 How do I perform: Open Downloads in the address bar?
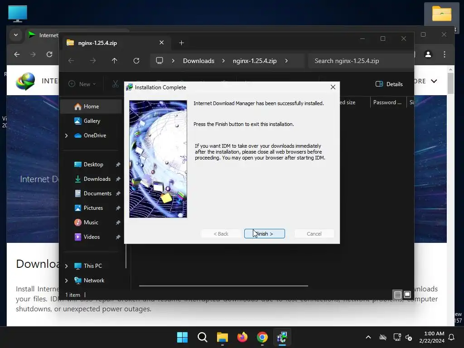tap(198, 61)
